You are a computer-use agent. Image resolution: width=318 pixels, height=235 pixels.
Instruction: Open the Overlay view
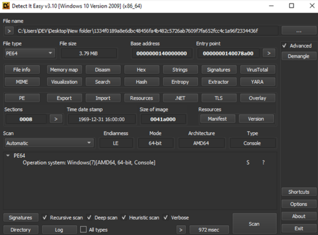258,98
